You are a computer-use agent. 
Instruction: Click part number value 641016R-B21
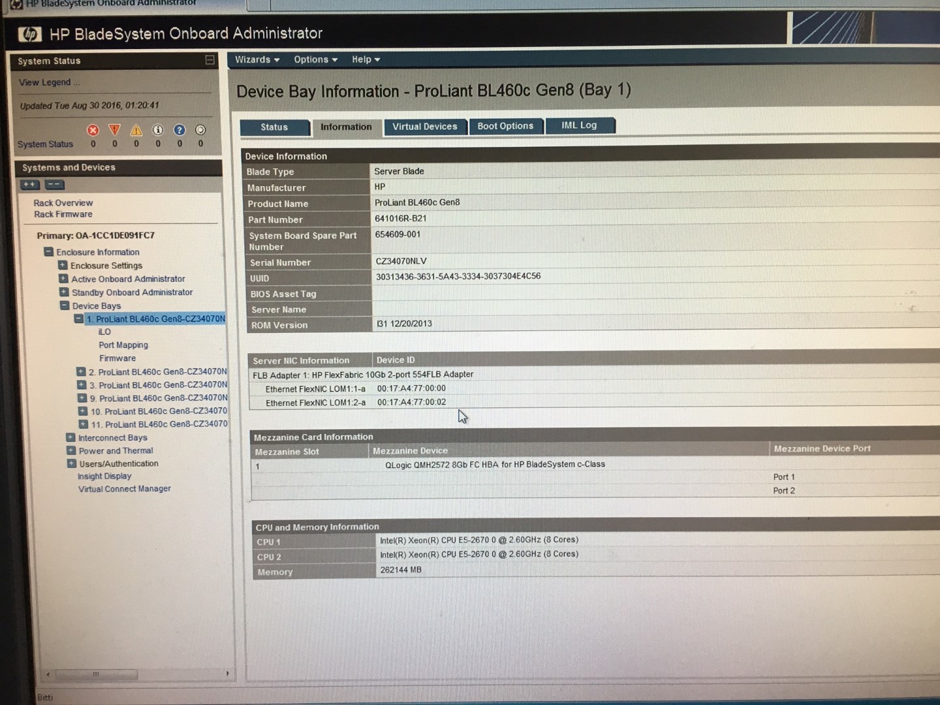point(401,219)
